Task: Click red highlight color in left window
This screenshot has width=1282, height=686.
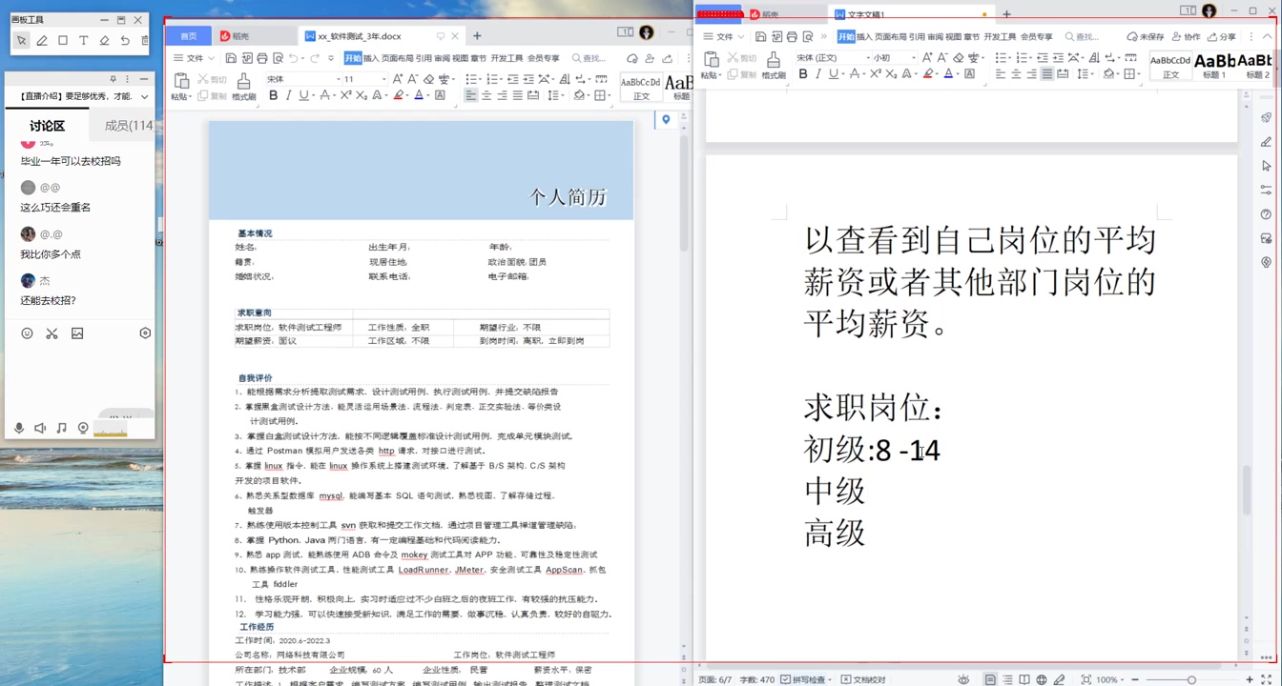Action: pos(399,95)
